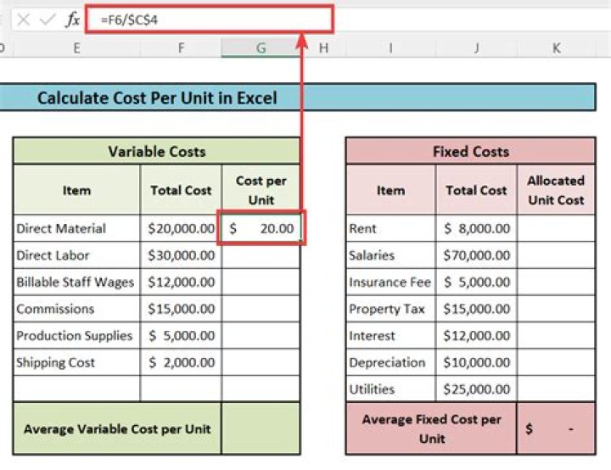Select Item header in Fixed Costs table

click(390, 190)
